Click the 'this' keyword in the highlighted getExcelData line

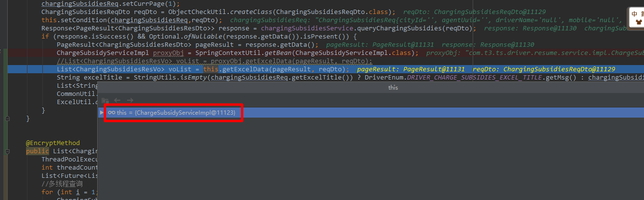211,69
